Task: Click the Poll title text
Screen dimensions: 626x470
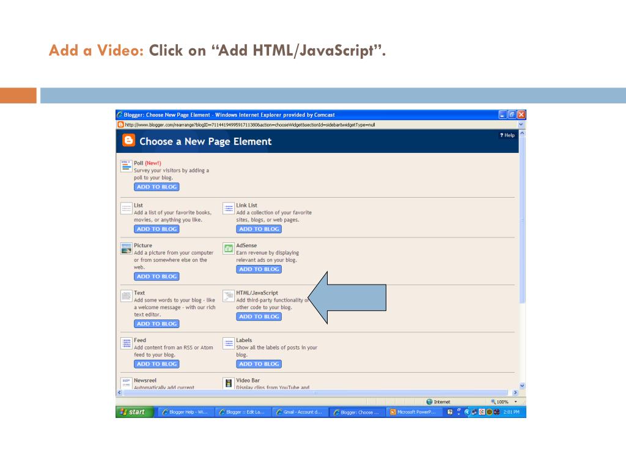Action: tap(138, 163)
